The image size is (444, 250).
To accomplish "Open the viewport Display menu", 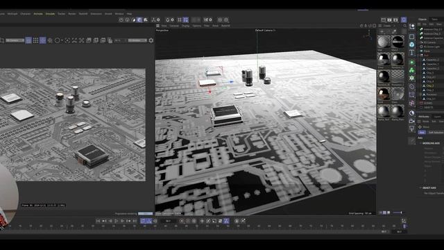I will [185, 26].
